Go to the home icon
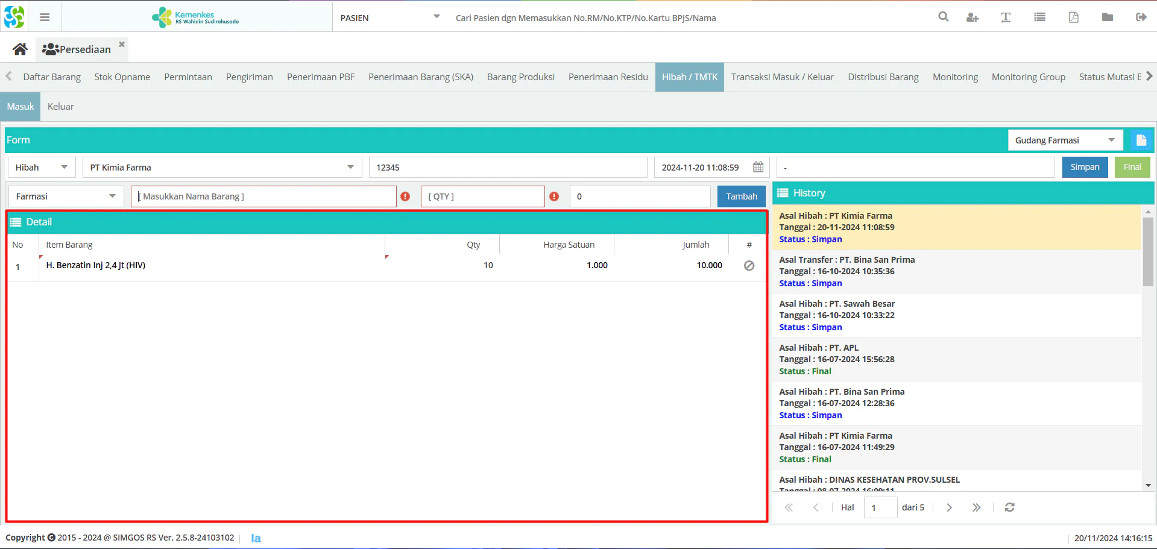1157x549 pixels. click(x=20, y=49)
